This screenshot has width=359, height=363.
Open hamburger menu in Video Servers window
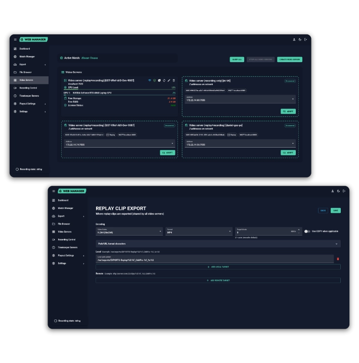pyautogui.click(x=15, y=39)
